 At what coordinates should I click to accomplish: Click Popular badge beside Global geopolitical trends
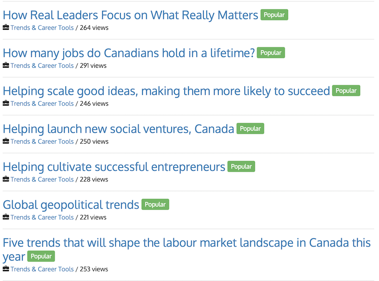point(155,204)
